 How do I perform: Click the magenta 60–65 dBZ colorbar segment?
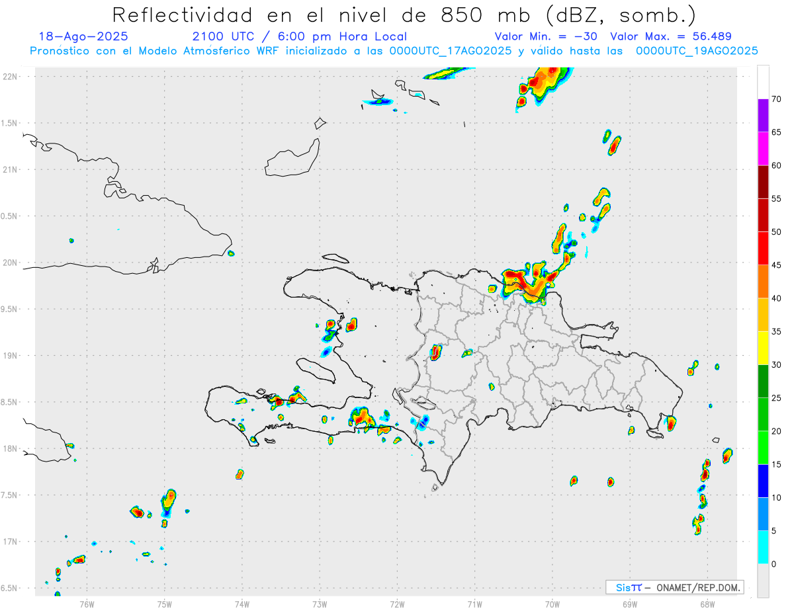tap(763, 149)
